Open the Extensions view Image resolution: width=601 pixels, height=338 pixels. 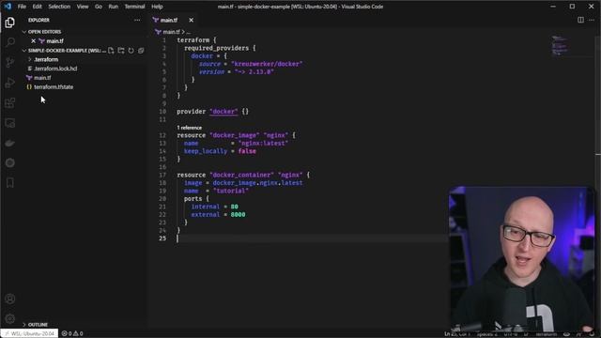click(x=10, y=102)
